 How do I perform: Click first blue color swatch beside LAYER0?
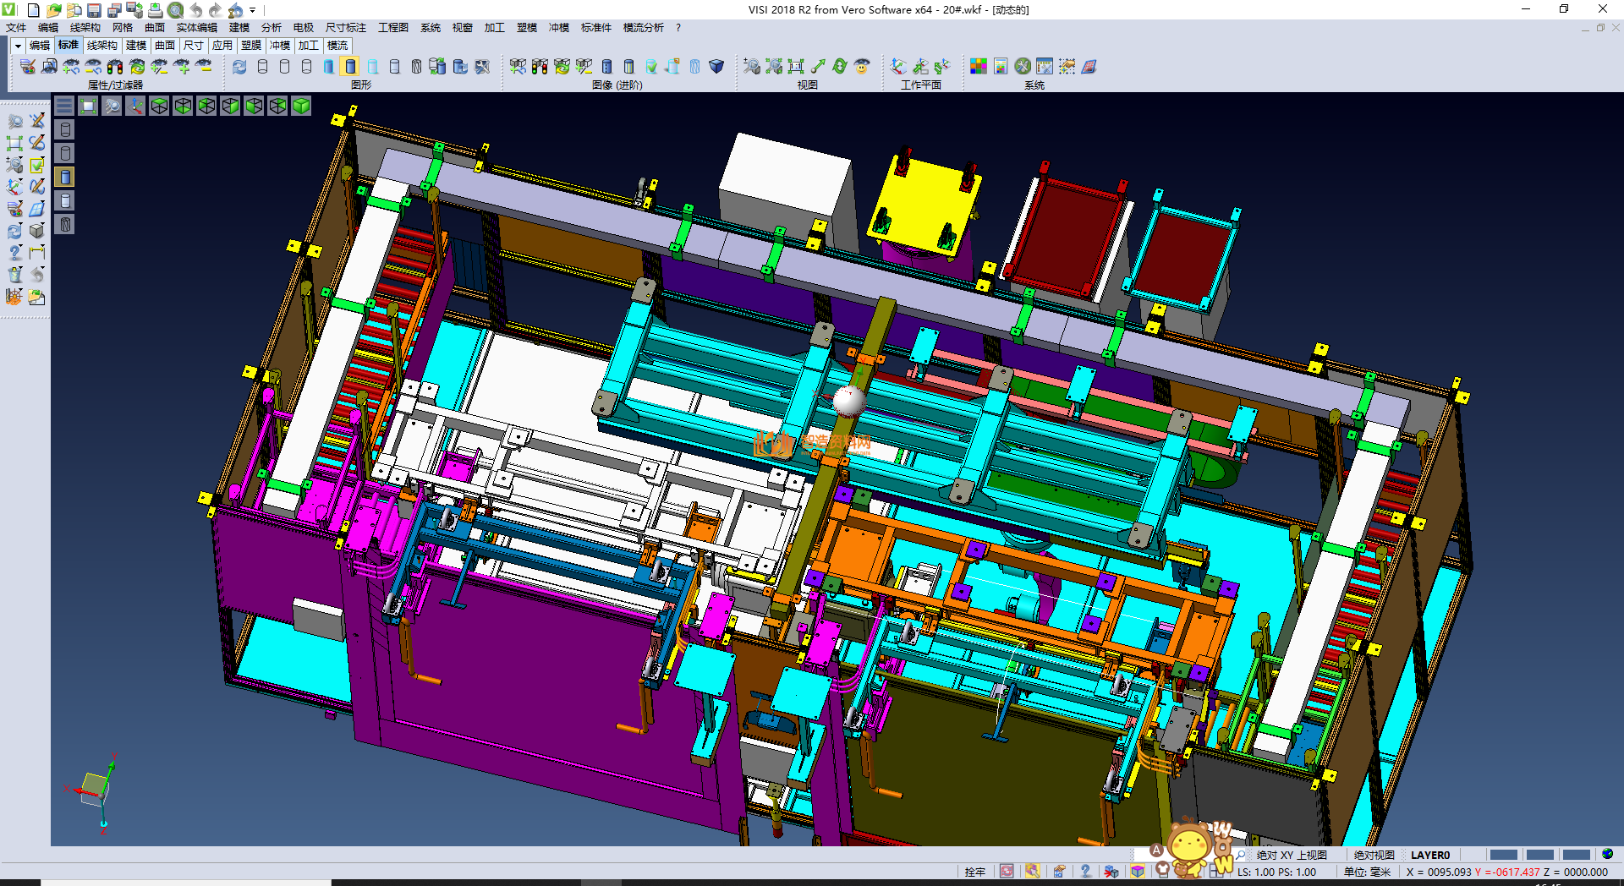coord(1503,855)
